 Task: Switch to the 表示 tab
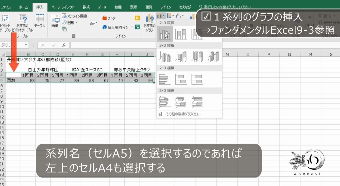(133, 7)
